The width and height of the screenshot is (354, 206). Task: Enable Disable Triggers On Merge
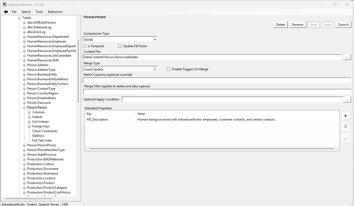point(168,69)
